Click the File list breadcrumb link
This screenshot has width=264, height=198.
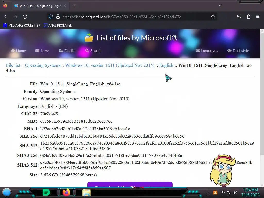pyautogui.click(x=13, y=65)
